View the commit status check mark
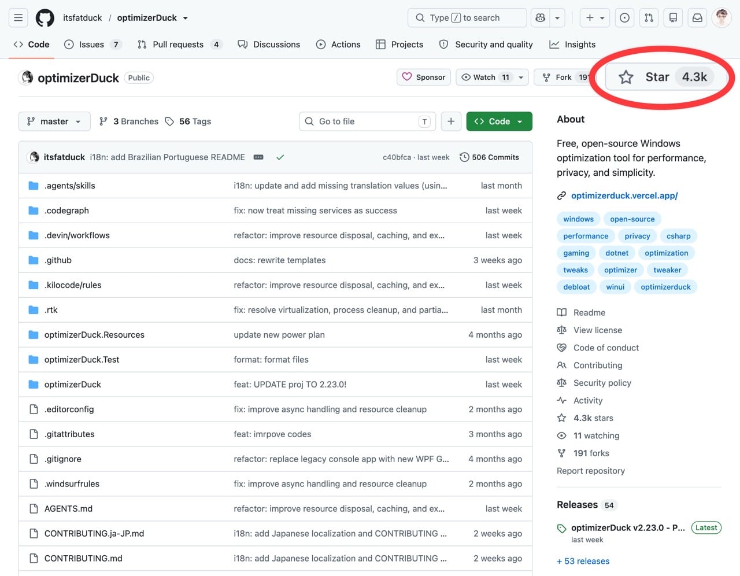The image size is (740, 576). 280,157
